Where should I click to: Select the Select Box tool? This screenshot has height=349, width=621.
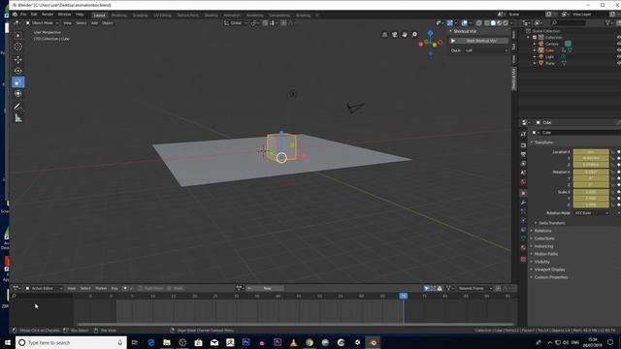(18, 36)
